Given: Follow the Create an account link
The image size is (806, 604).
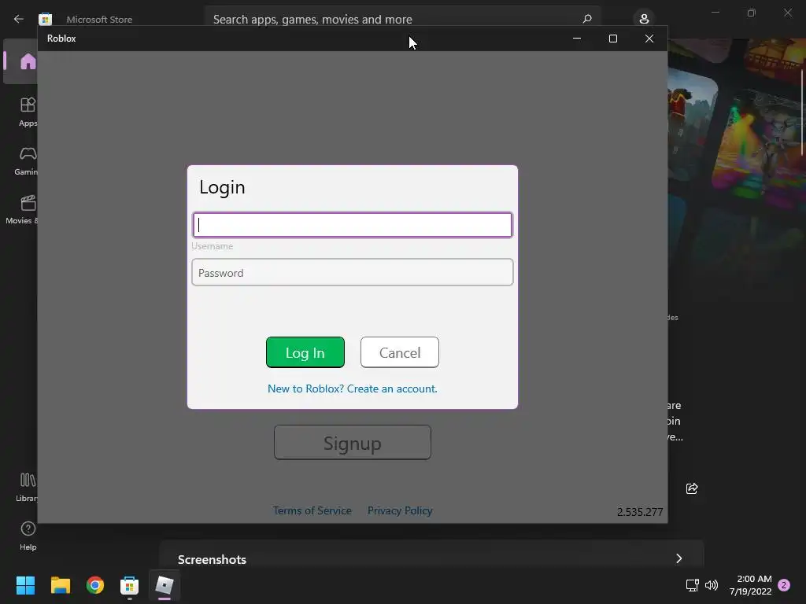Looking at the screenshot, I should (392, 389).
